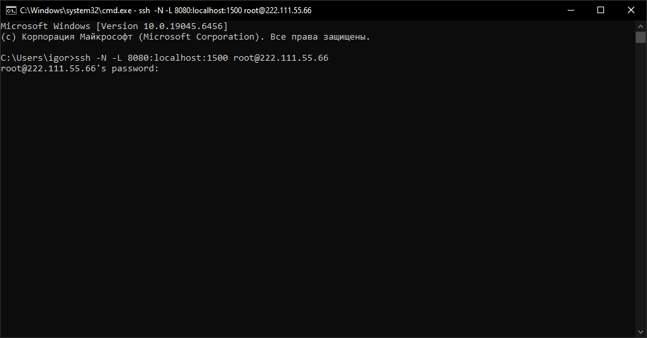
Task: Click the window title bar text
Action: [x=165, y=11]
